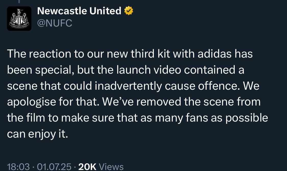Click the thread connector line above avatar
This screenshot has width=287, height=171.
click(x=19, y=2)
